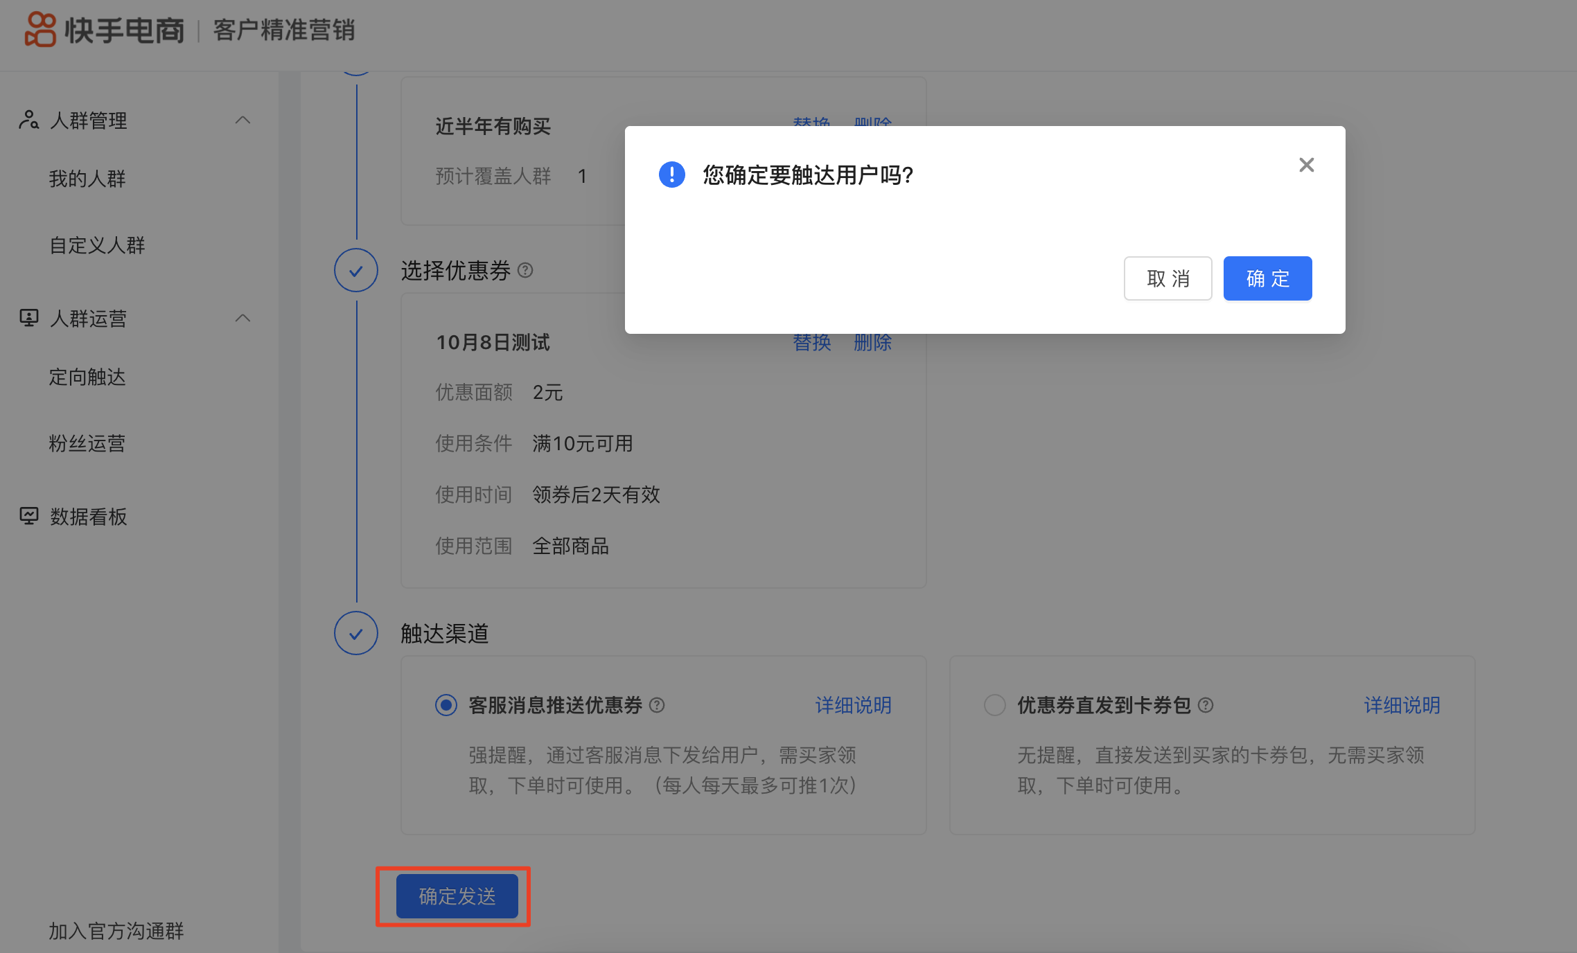
Task: Open 定向触达 menu item
Action: [x=87, y=377]
